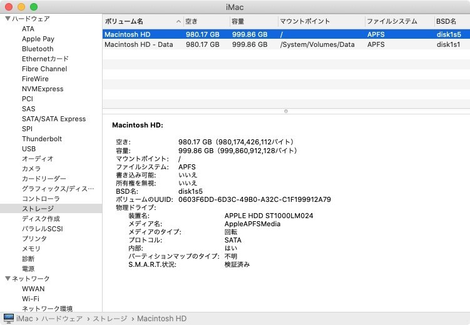This screenshot has width=470, height=325.
Task: Select USB in the sidebar
Action: (29, 149)
